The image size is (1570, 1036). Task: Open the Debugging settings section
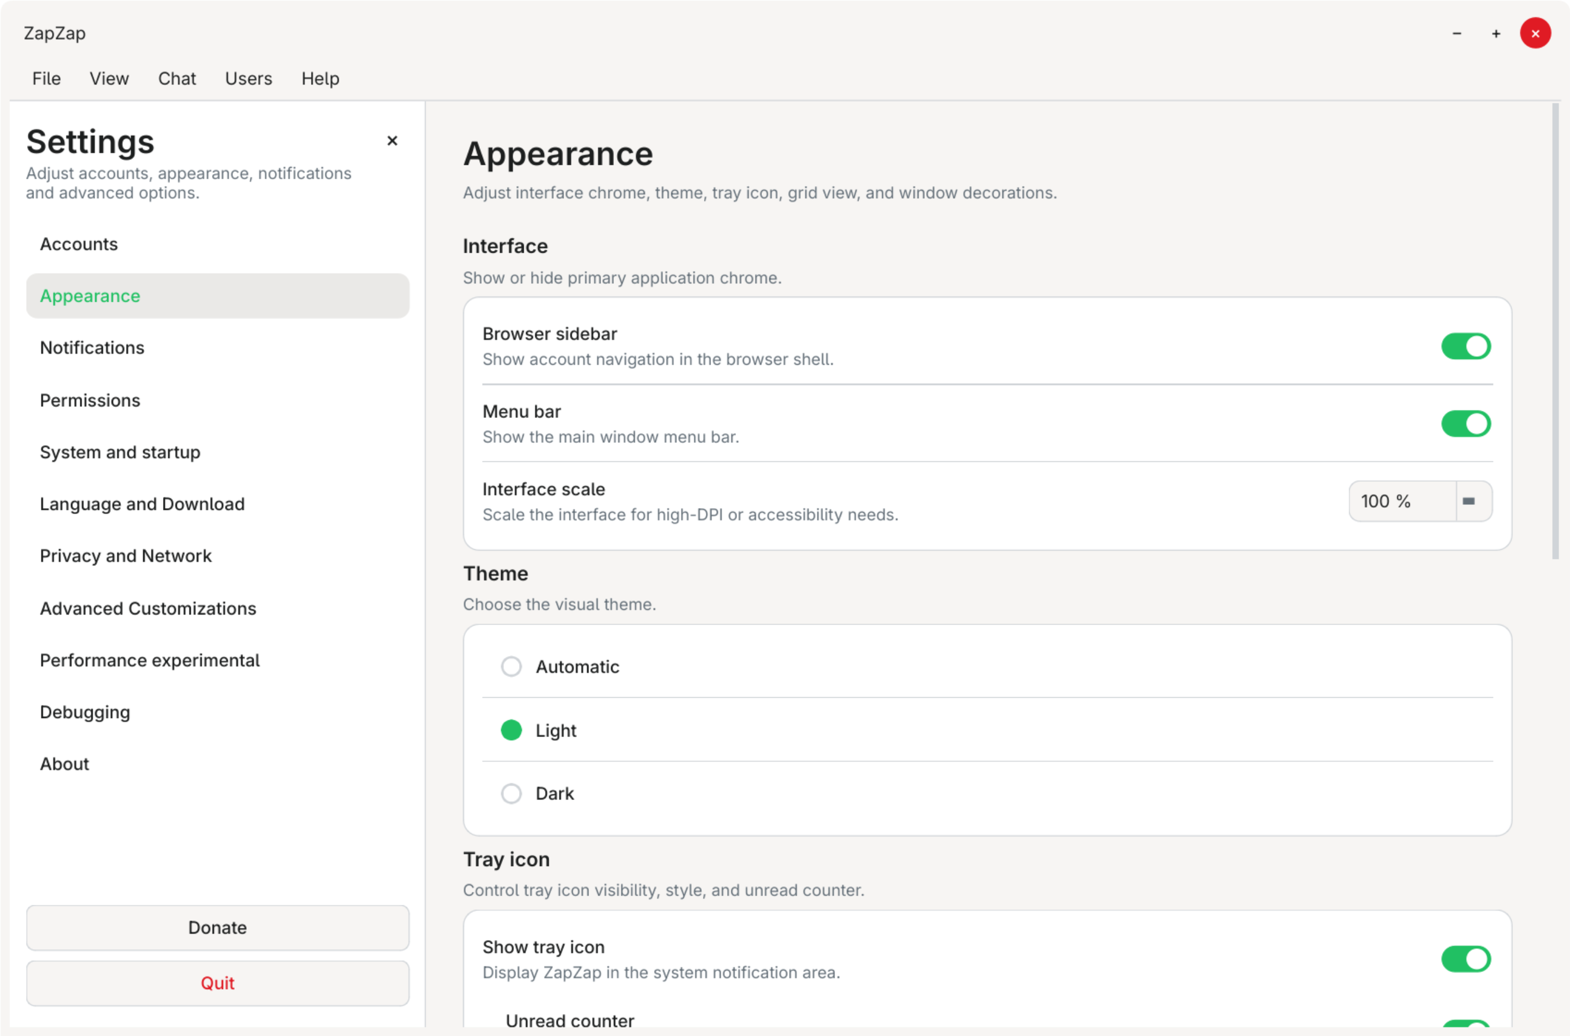coord(217,712)
